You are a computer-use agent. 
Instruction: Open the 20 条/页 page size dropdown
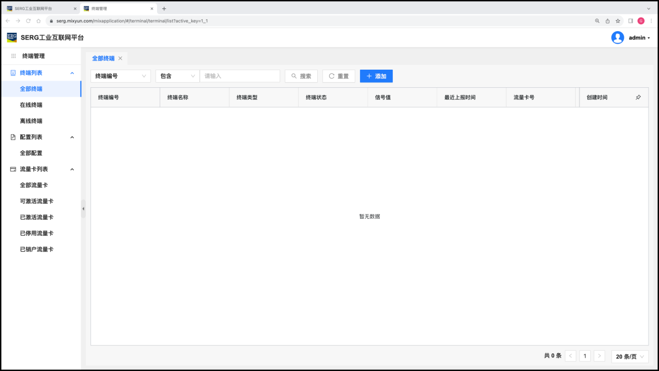coord(629,356)
